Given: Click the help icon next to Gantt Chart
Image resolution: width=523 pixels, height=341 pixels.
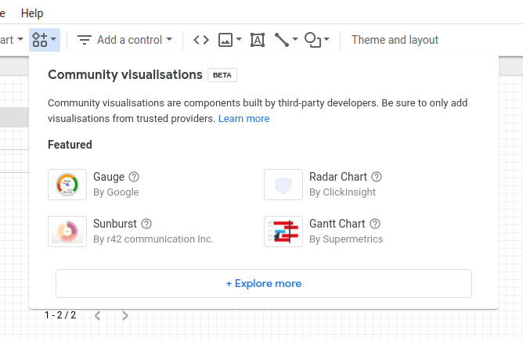Looking at the screenshot, I should coord(375,224).
